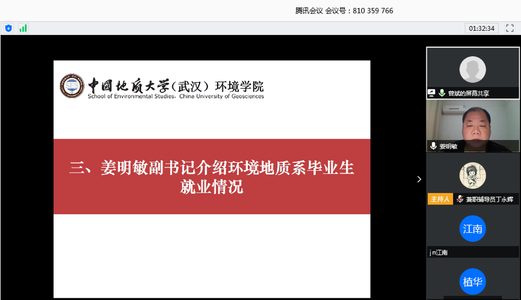The height and width of the screenshot is (300, 521).
Task: Click the red slide title banner
Action: point(212,177)
